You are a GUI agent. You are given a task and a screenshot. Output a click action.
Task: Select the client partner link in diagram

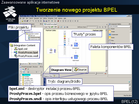click(51, 51)
